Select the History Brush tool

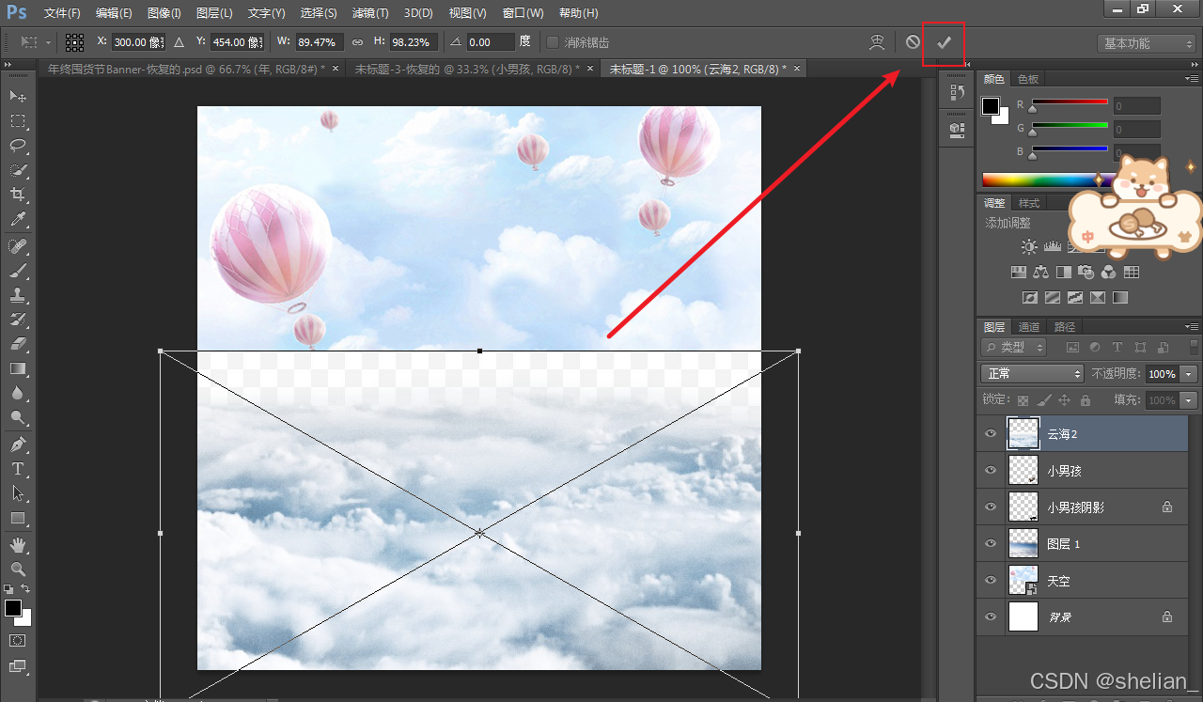tap(18, 320)
